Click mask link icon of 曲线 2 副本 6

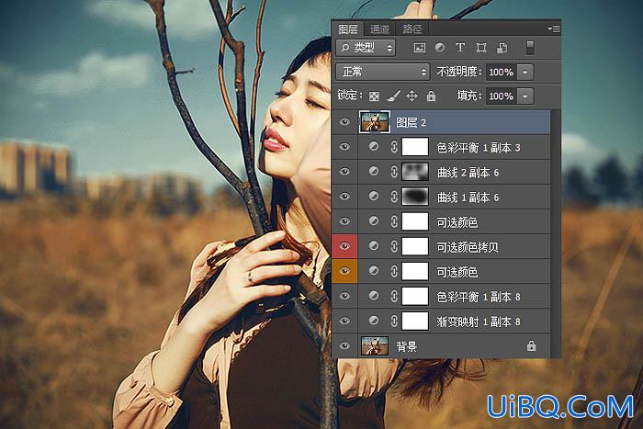coord(394,172)
